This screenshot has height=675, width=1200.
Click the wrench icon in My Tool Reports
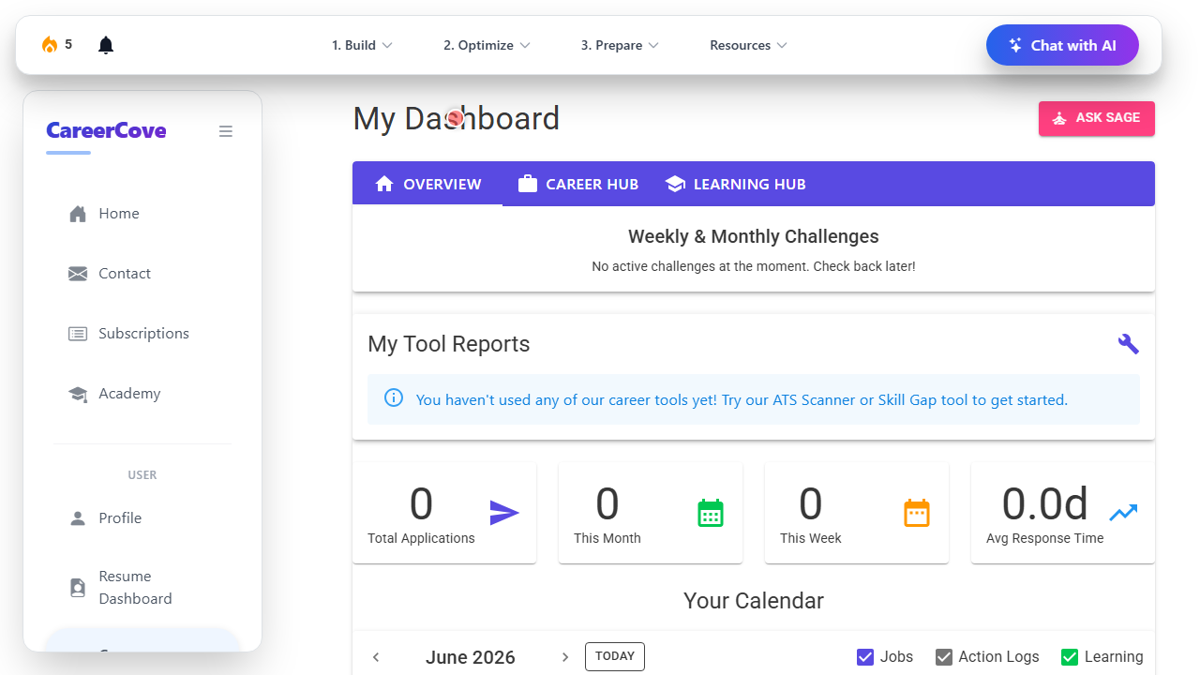pyautogui.click(x=1129, y=344)
